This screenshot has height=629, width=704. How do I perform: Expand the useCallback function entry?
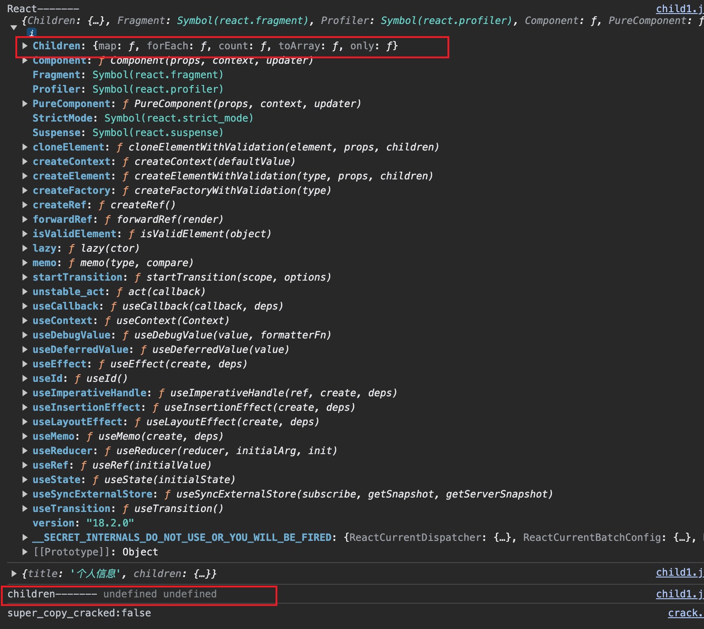(x=25, y=306)
